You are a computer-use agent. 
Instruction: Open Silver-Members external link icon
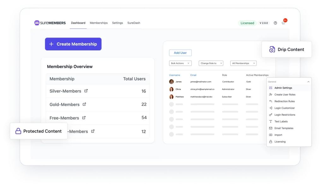86,91
